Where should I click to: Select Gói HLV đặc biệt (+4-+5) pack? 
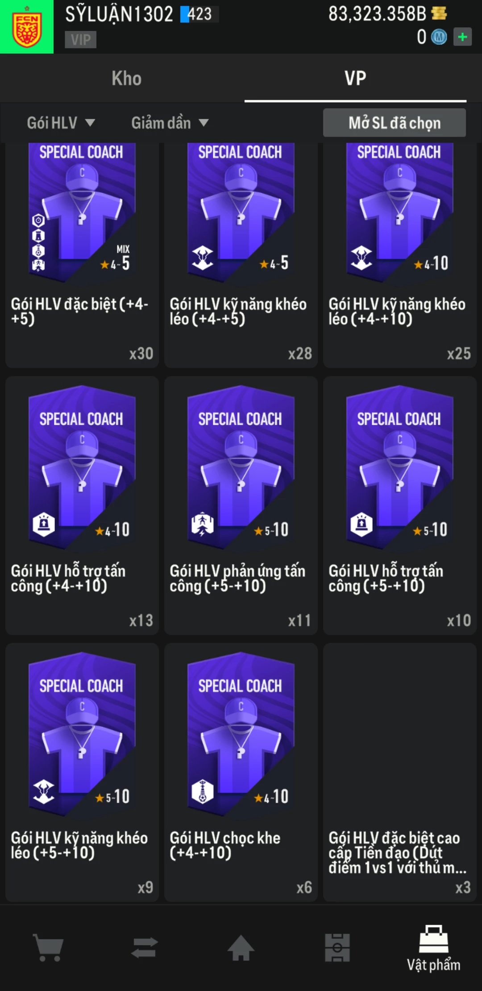[82, 255]
